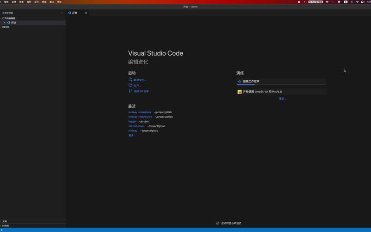Open the 转到 menu
371x232 pixels.
(x=29, y=2)
